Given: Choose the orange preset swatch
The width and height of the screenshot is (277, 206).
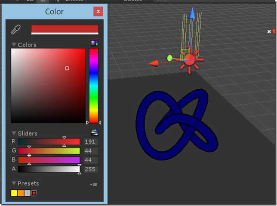Looking at the screenshot, I should click(21, 193).
